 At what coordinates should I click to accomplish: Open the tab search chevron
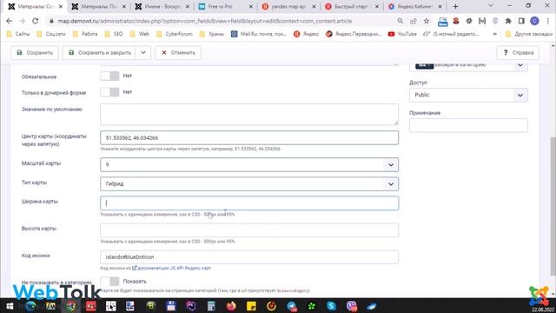click(x=491, y=6)
